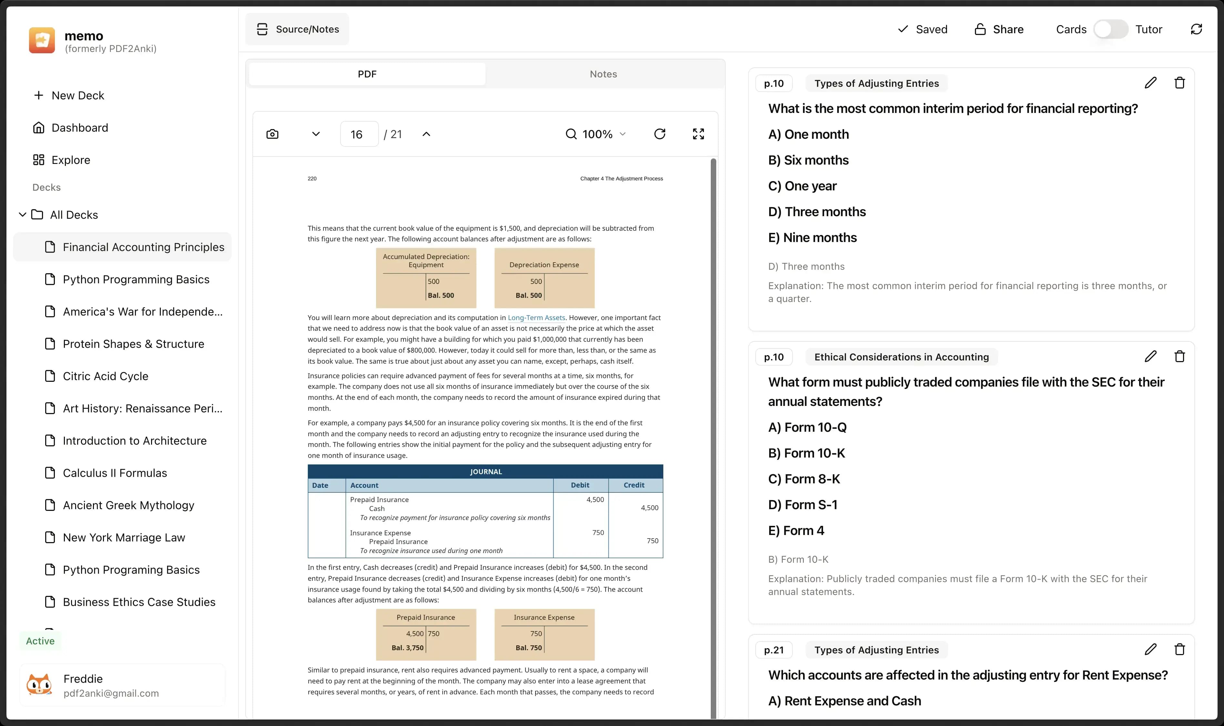Image resolution: width=1224 pixels, height=726 pixels.
Task: Go to next page with down chevron
Action: (x=316, y=134)
